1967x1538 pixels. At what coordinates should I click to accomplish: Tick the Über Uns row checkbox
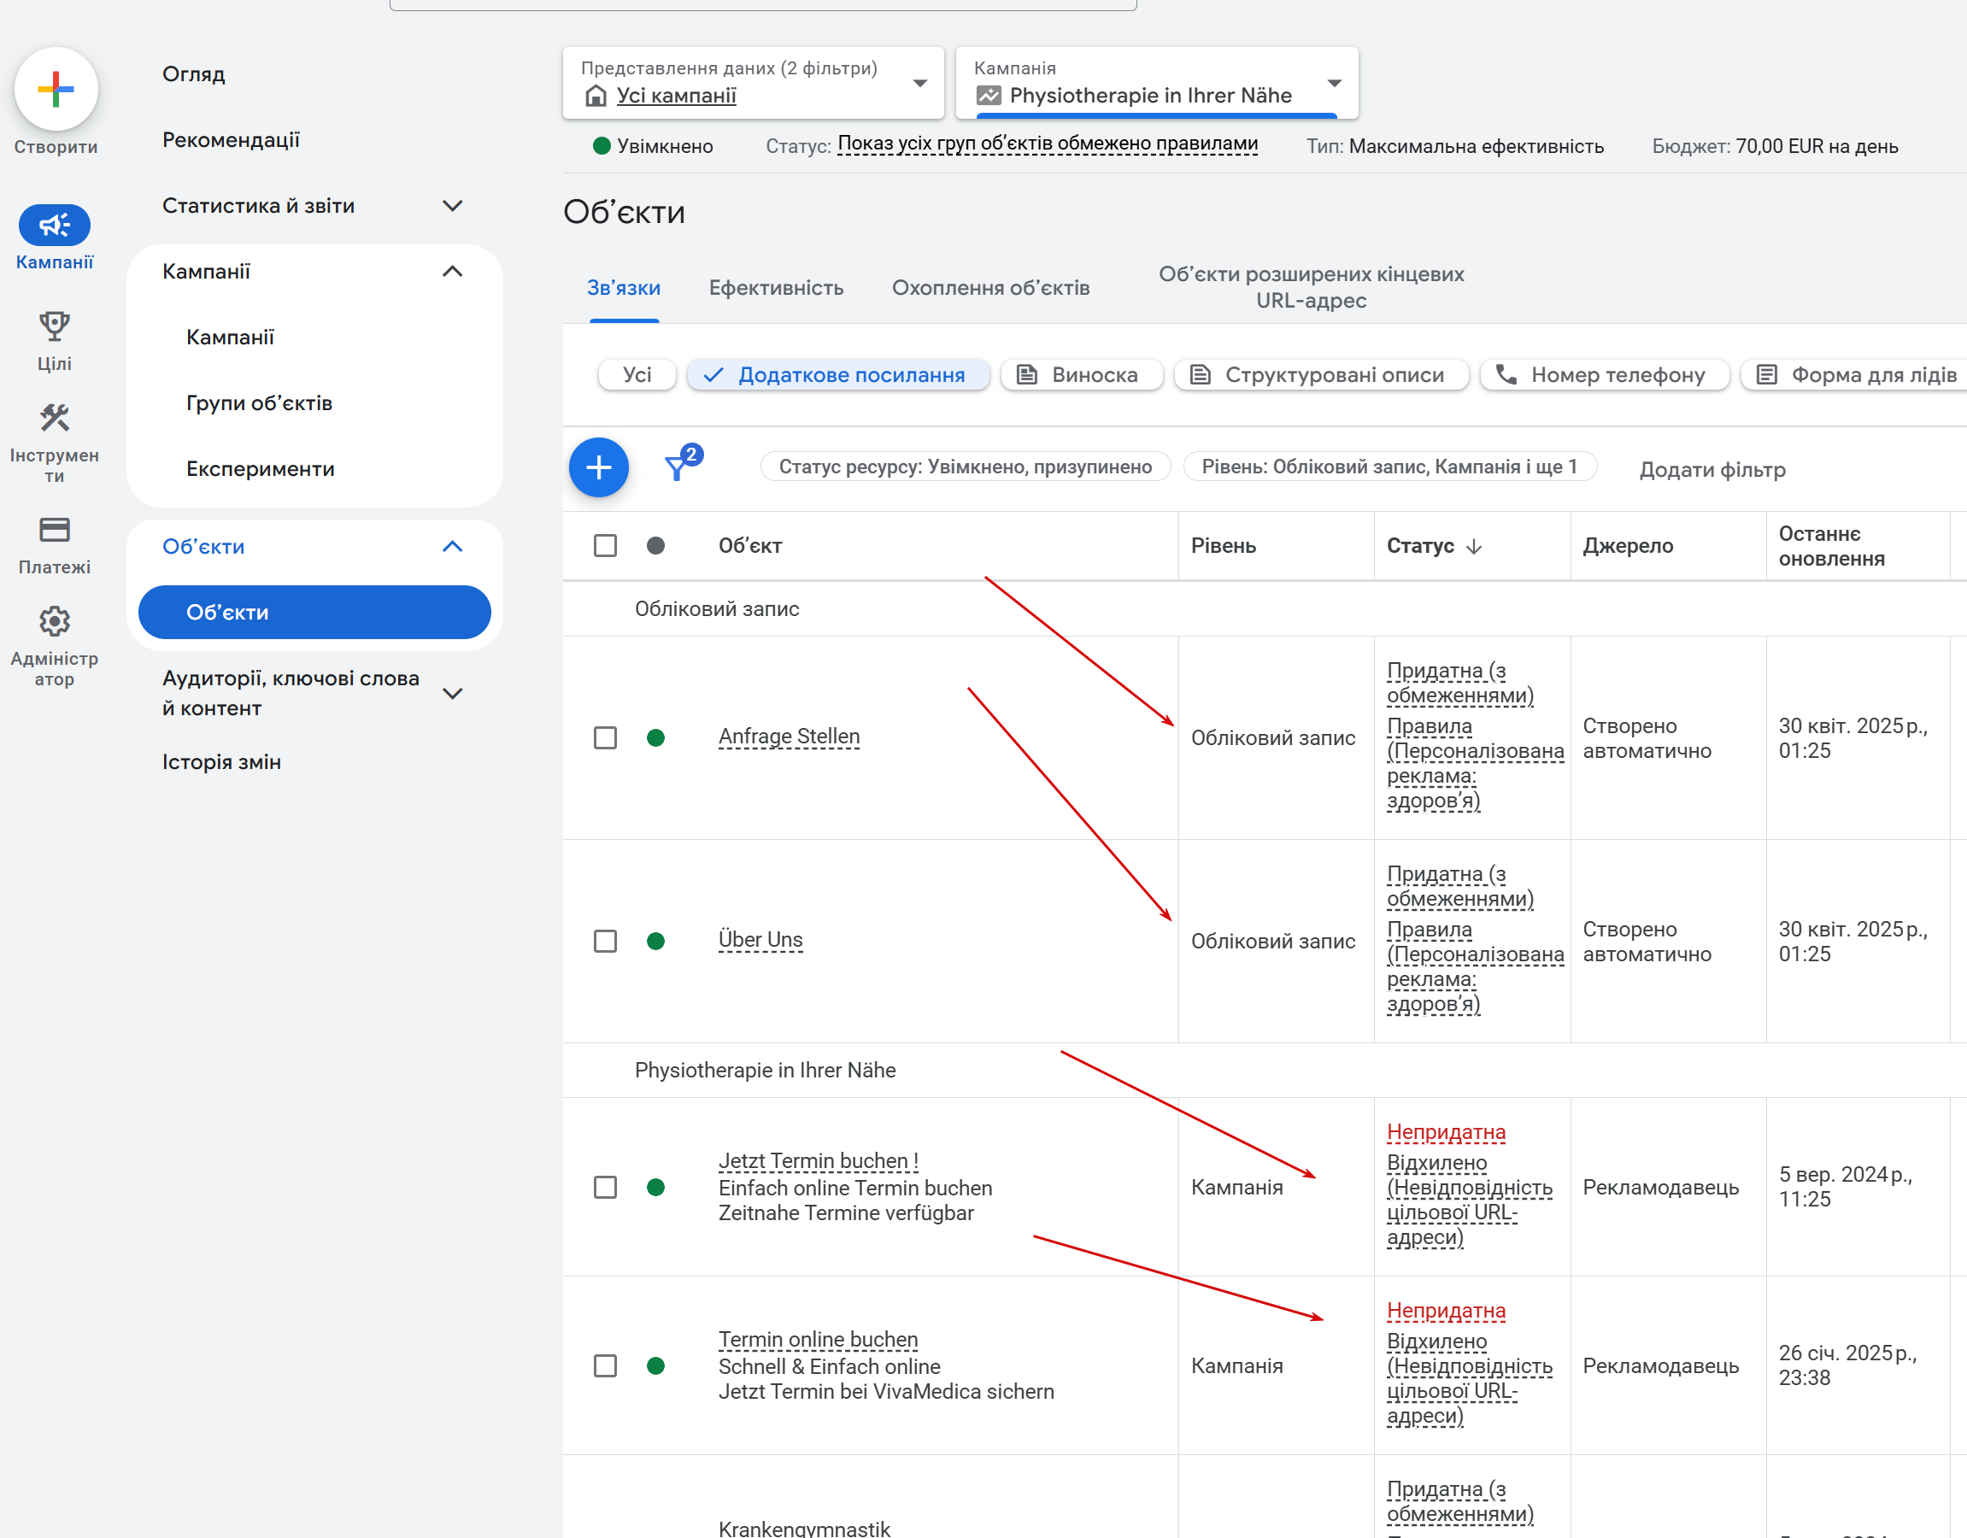605,941
